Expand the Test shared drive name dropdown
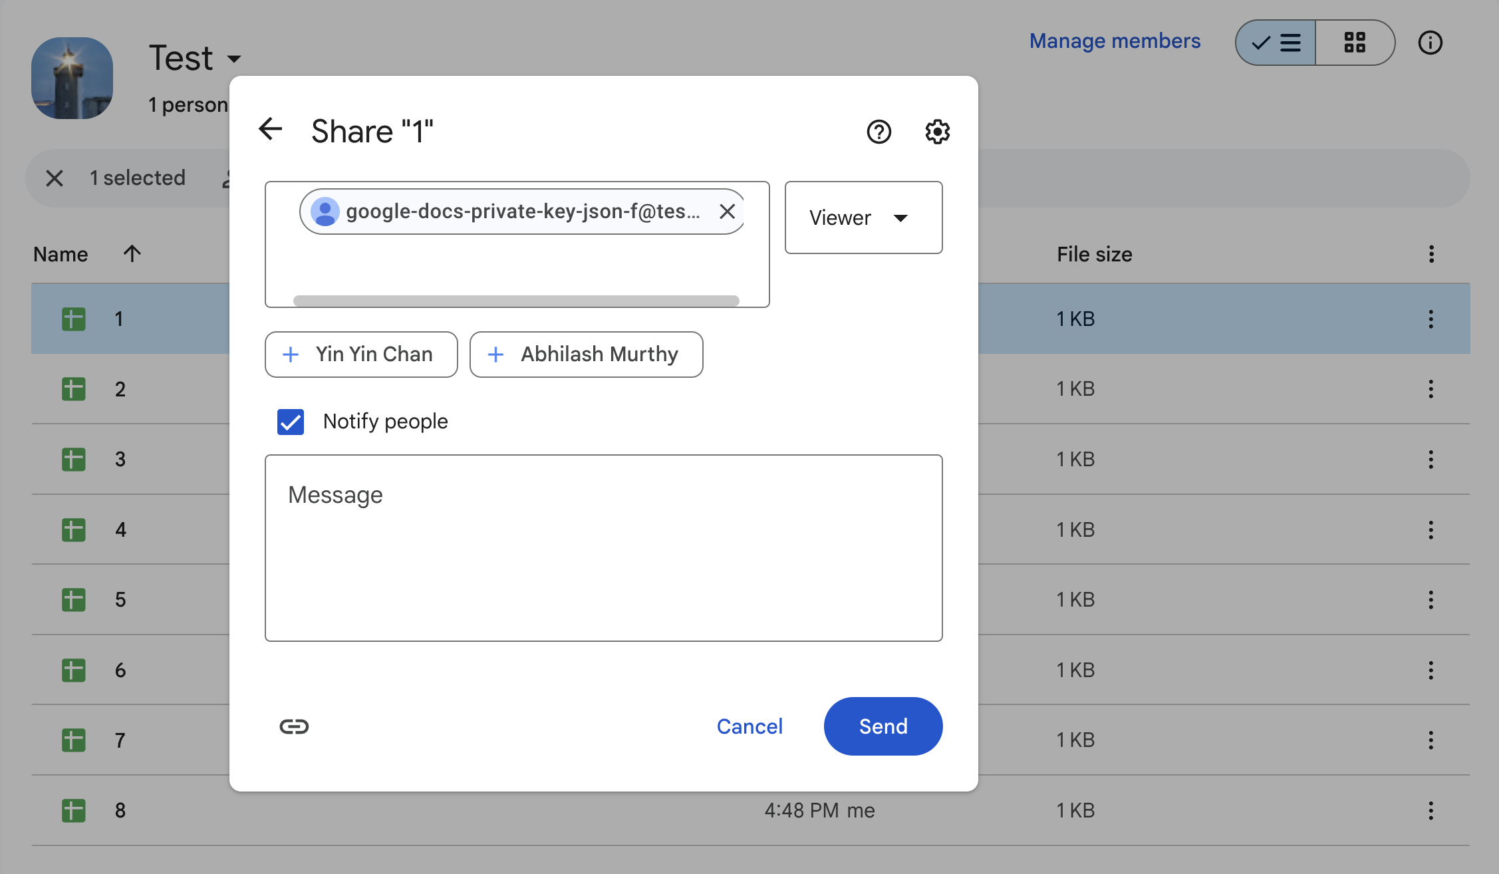 point(234,59)
